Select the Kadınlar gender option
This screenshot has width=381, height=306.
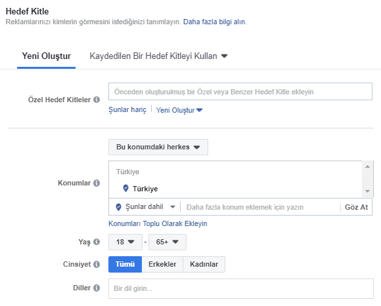click(204, 264)
